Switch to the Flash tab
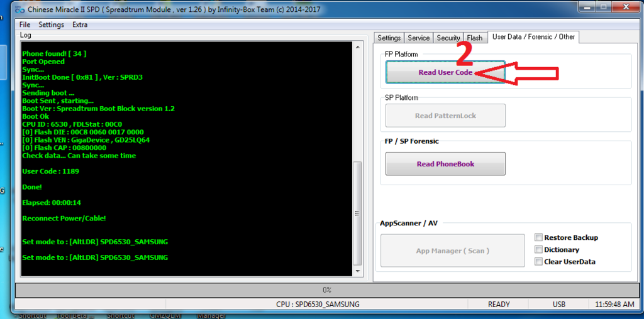This screenshot has height=319, width=644. (475, 38)
